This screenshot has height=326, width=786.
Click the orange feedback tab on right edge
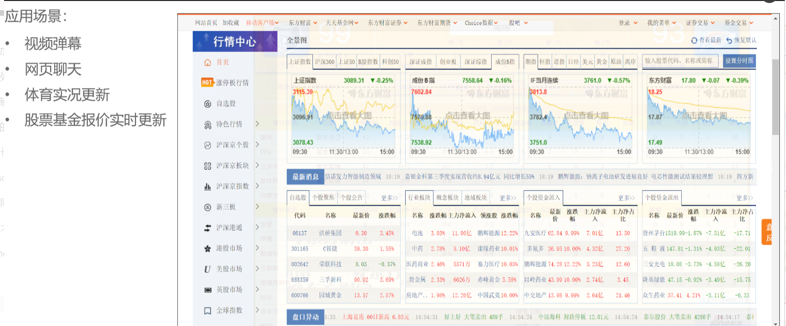pyautogui.click(x=767, y=233)
